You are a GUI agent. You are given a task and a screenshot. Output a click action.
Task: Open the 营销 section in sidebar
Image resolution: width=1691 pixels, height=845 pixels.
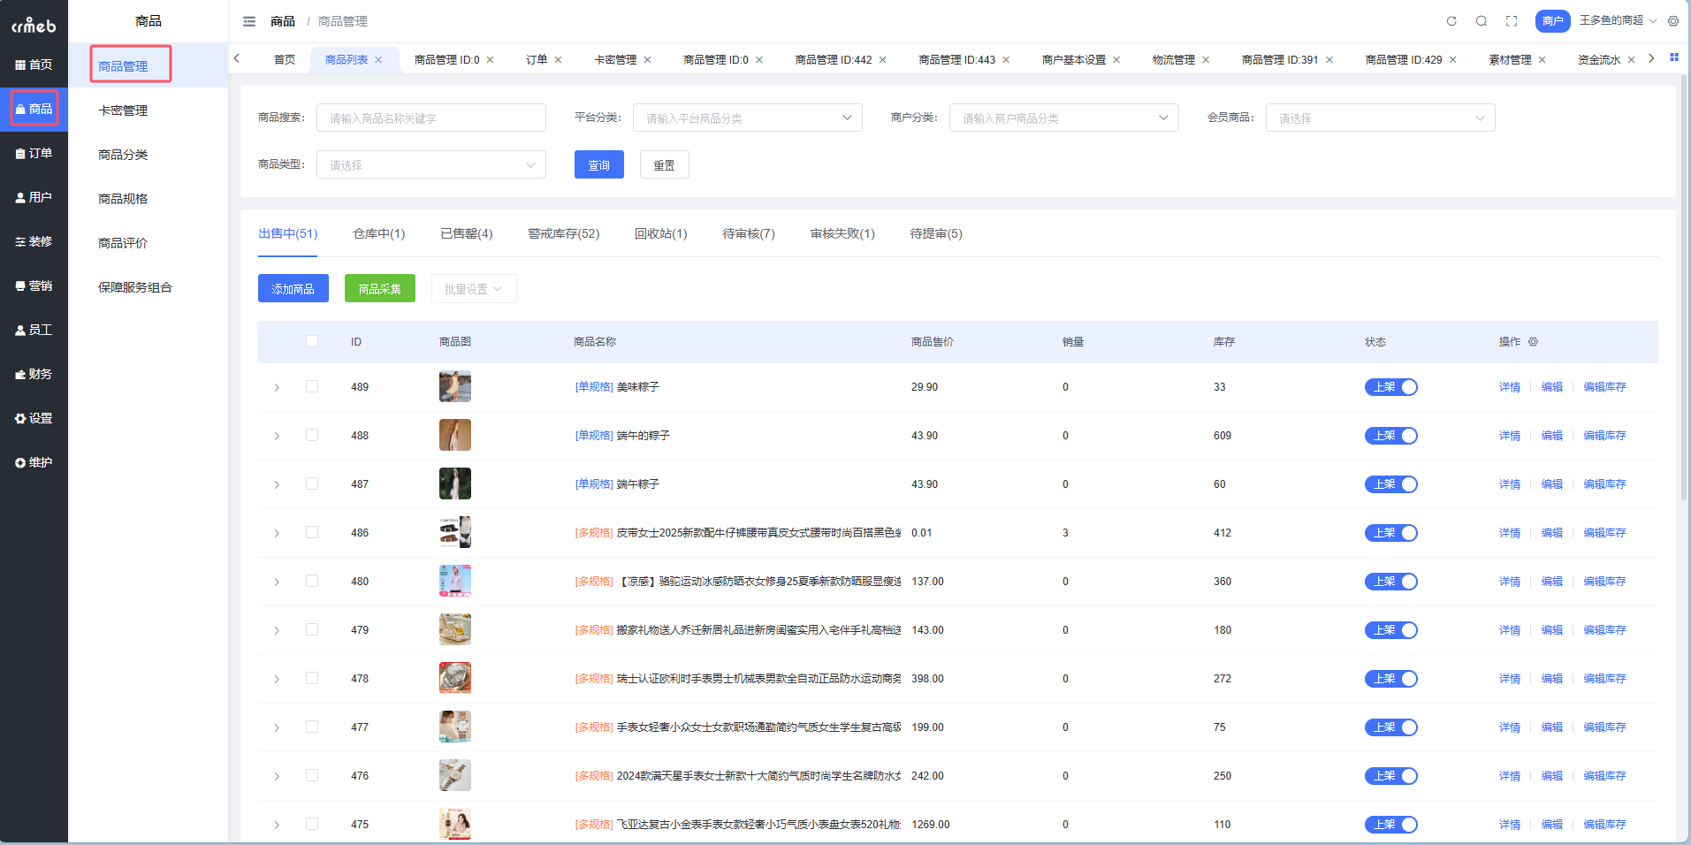(x=34, y=285)
